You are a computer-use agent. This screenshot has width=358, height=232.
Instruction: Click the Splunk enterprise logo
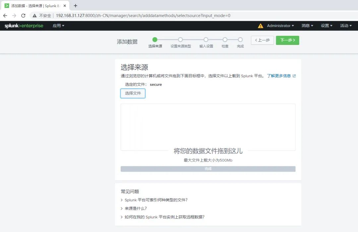(24, 26)
